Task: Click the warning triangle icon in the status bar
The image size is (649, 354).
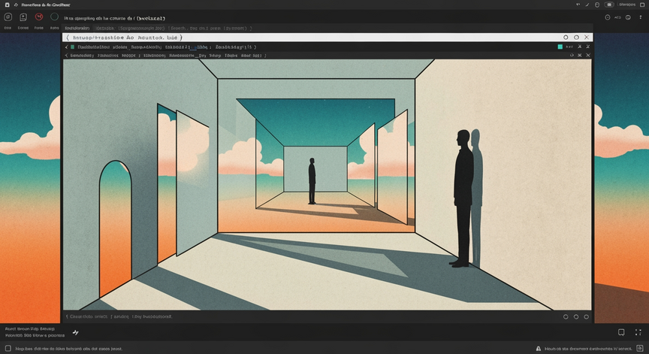Action: [539, 349]
